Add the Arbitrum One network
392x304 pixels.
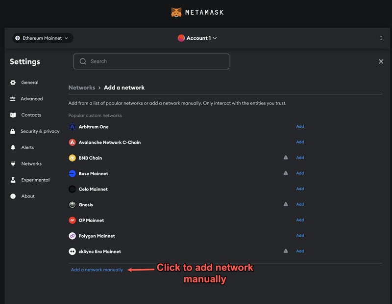(300, 126)
